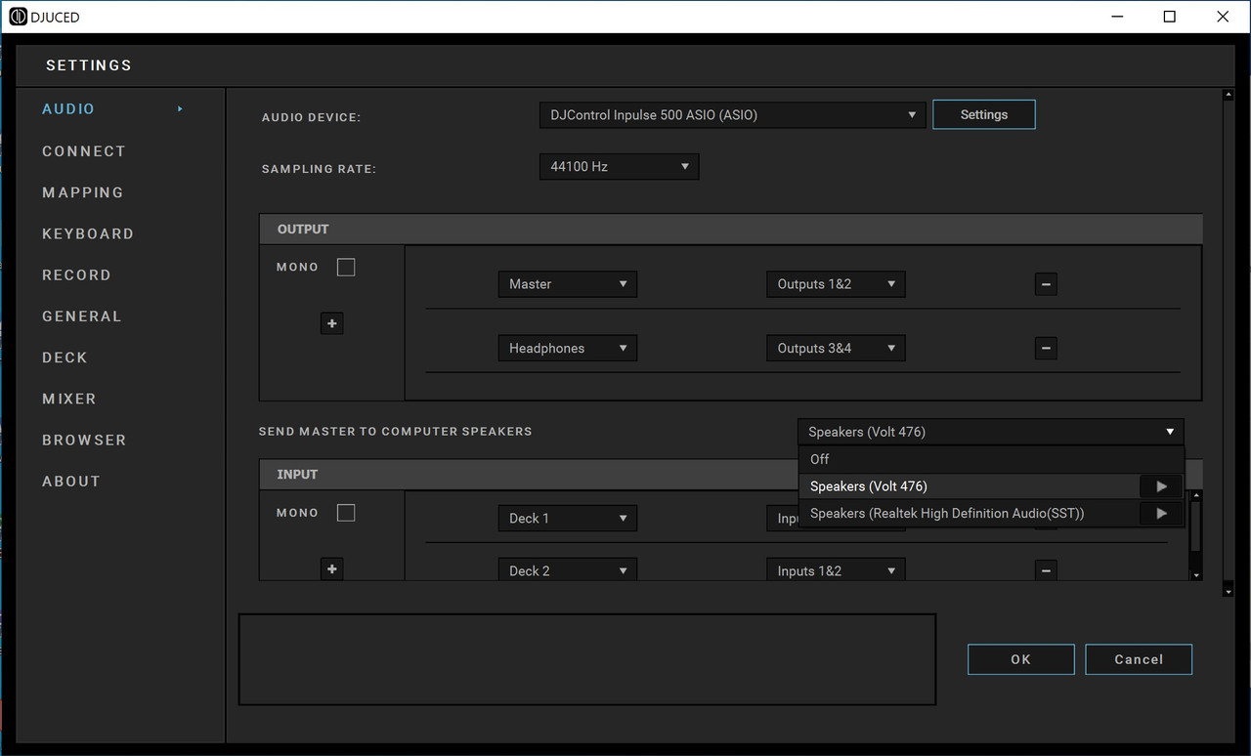Enable MONO checkbox in INPUT section
1251x756 pixels.
346,513
